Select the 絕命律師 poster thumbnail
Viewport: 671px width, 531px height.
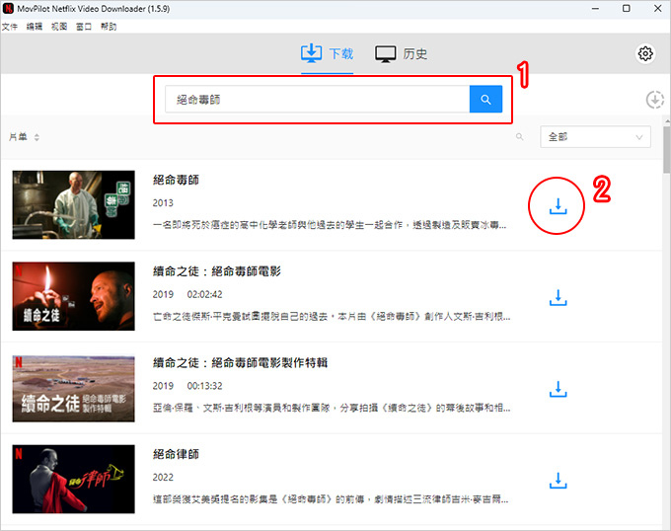point(74,480)
